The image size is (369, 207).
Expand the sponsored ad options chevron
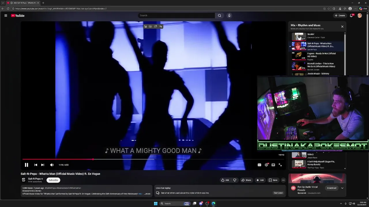click(x=342, y=188)
